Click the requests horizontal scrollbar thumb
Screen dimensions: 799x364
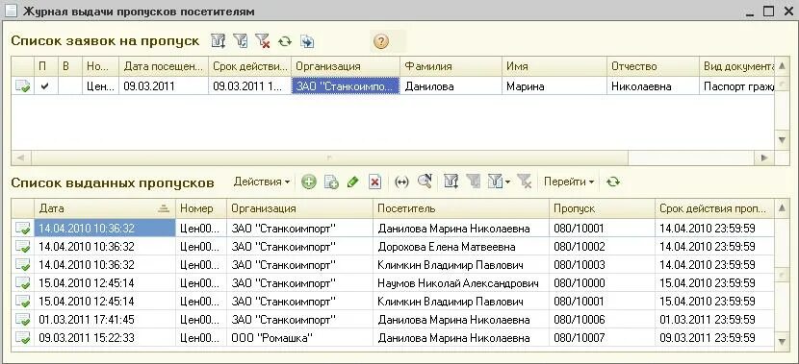[x=329, y=158]
